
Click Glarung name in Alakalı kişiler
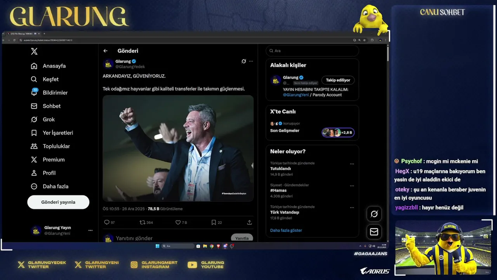(x=290, y=77)
